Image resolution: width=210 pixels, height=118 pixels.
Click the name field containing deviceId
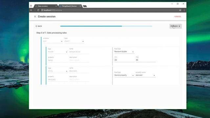(79, 71)
